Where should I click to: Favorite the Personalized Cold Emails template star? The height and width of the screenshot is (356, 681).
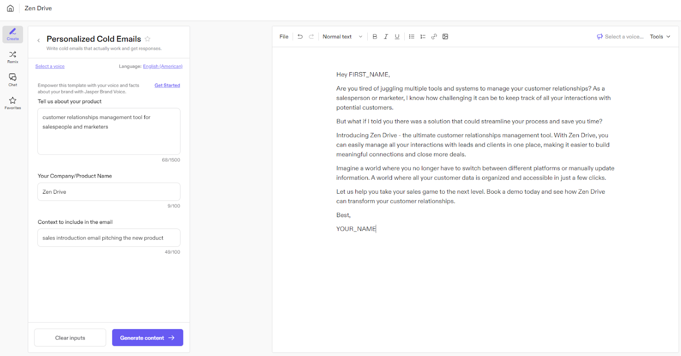(148, 39)
